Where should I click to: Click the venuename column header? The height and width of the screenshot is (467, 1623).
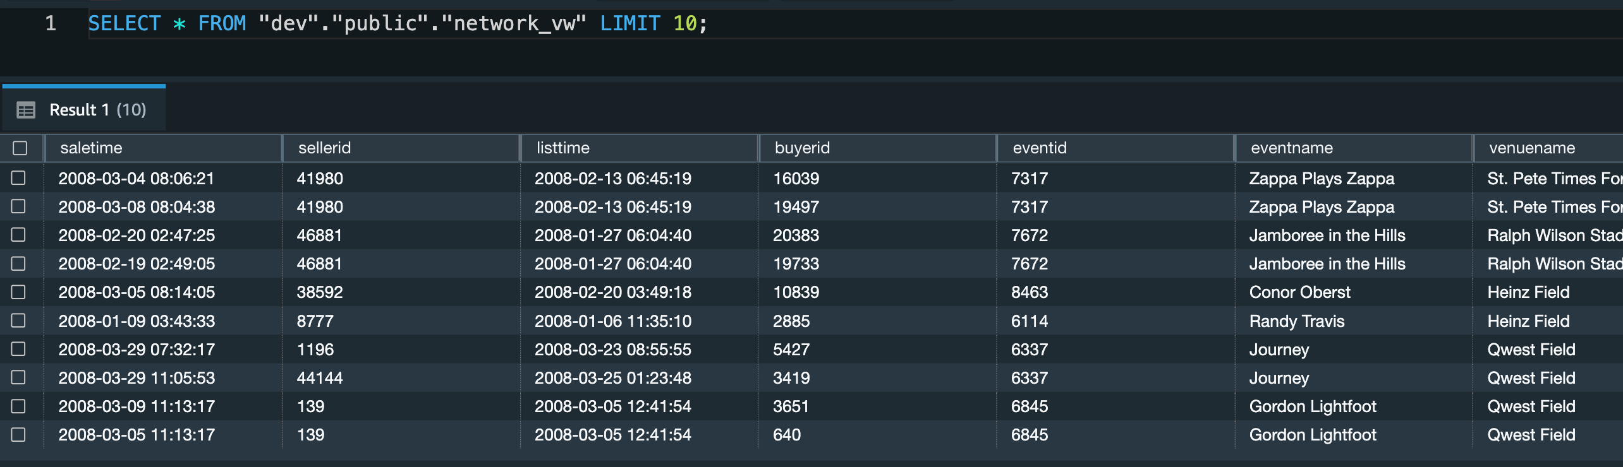point(1549,148)
